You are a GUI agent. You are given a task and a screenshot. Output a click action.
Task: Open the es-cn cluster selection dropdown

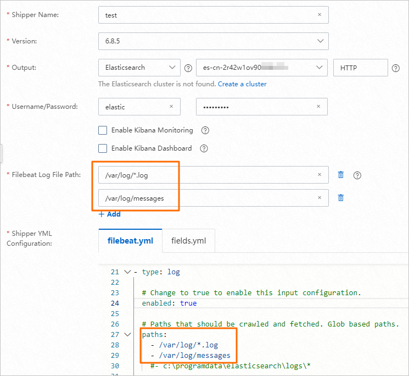click(x=262, y=68)
